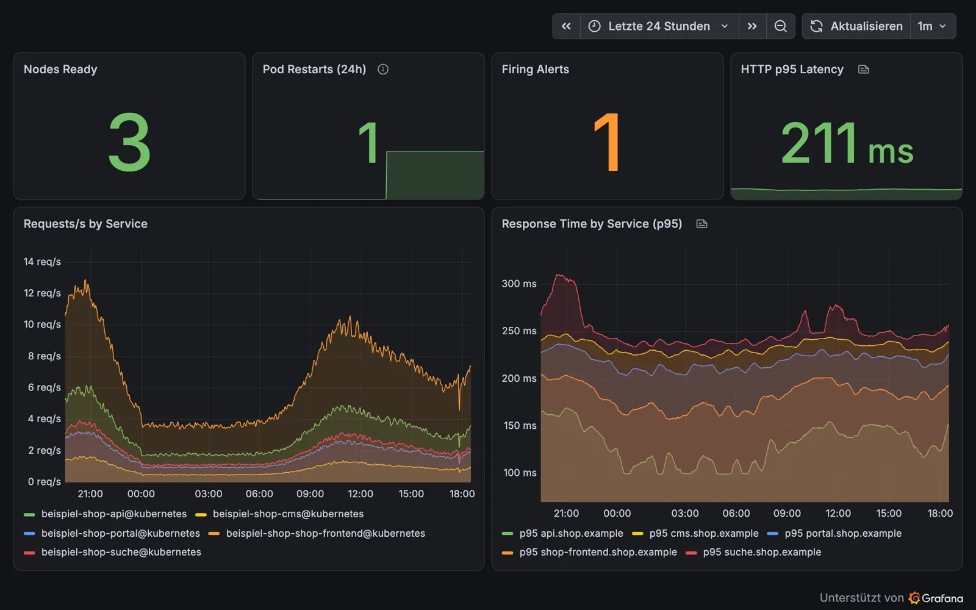This screenshot has height=610, width=976.
Task: Open the 1m refresh interval dropdown
Action: click(932, 26)
